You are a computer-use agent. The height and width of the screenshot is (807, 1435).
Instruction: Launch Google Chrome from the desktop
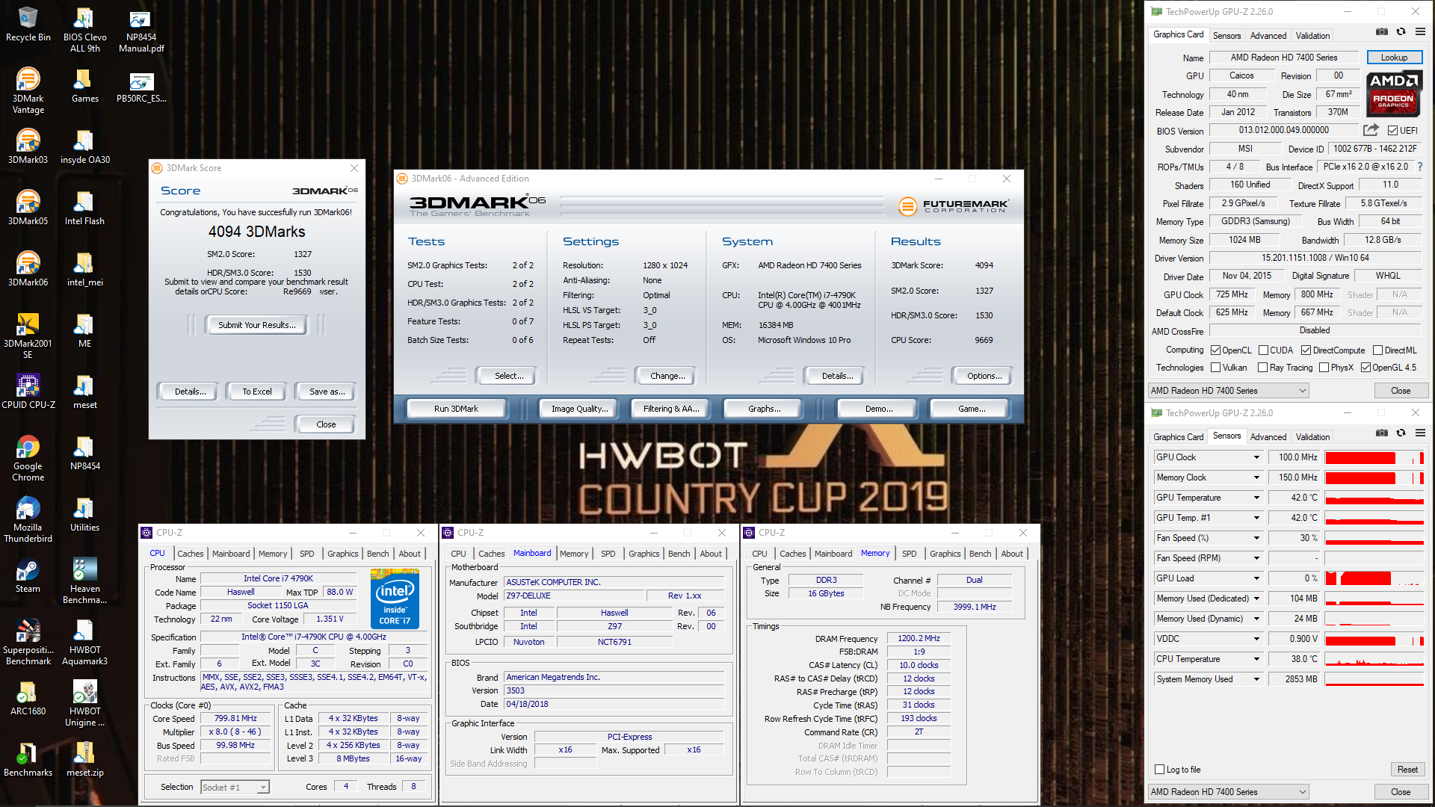coord(28,459)
